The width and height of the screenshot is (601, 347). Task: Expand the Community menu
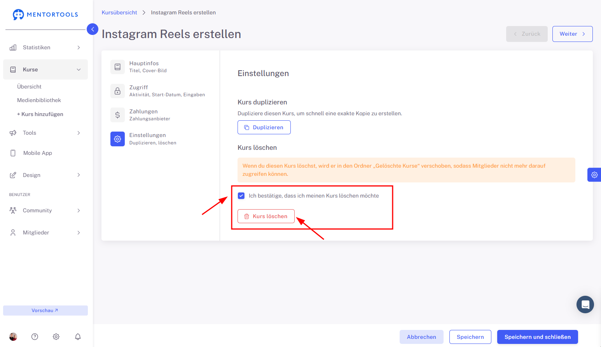(x=45, y=210)
